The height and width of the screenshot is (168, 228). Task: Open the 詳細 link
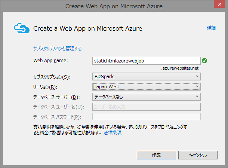click(x=211, y=28)
